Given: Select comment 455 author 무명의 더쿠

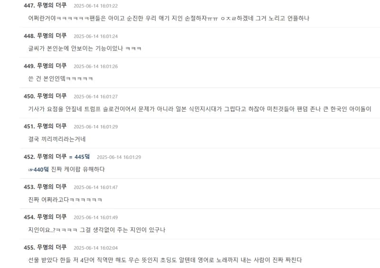Looking at the screenshot, I should click(x=52, y=247).
